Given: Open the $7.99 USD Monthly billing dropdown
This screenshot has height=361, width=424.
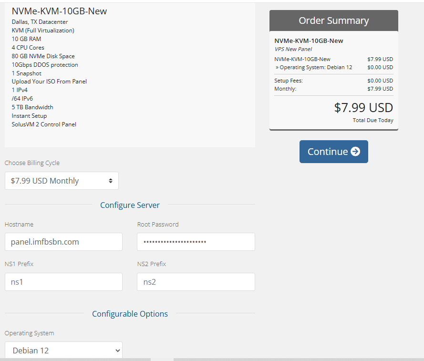Looking at the screenshot, I should 62,181.
